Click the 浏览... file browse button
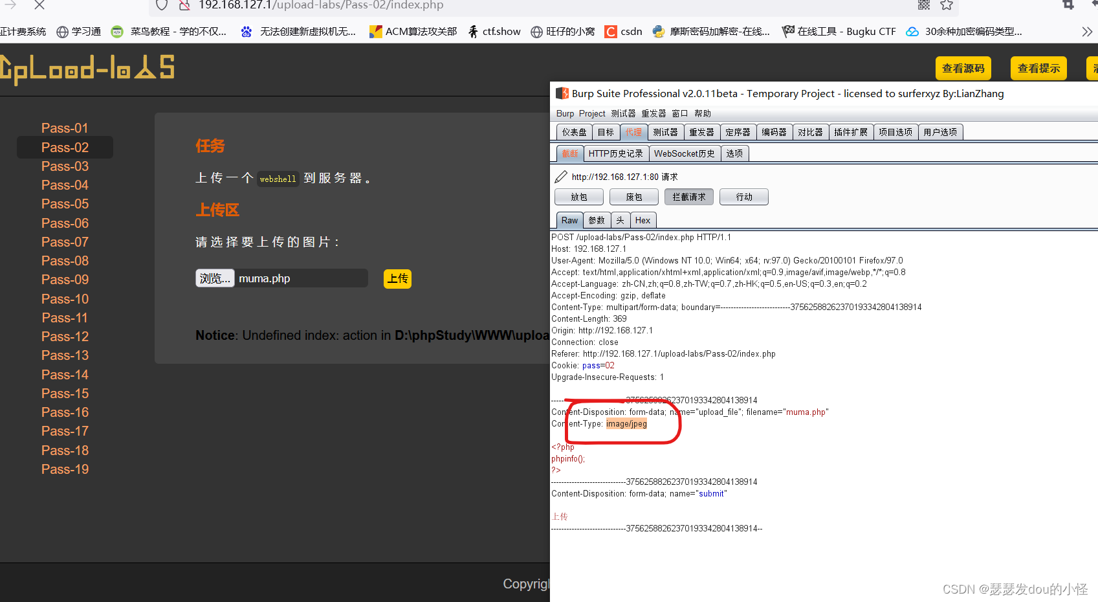The width and height of the screenshot is (1098, 602). tap(215, 278)
